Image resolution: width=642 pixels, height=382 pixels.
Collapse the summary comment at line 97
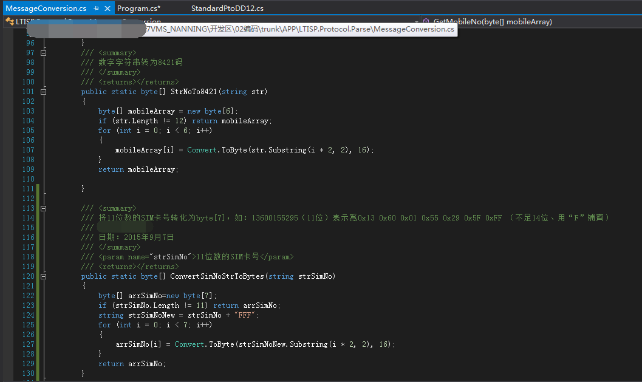click(x=43, y=53)
